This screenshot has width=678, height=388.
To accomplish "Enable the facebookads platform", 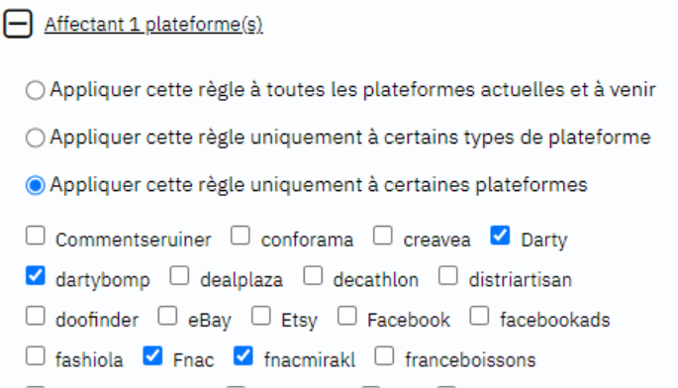I will 479,316.
